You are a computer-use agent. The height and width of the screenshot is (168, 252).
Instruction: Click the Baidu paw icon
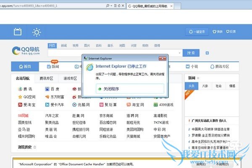point(47,89)
